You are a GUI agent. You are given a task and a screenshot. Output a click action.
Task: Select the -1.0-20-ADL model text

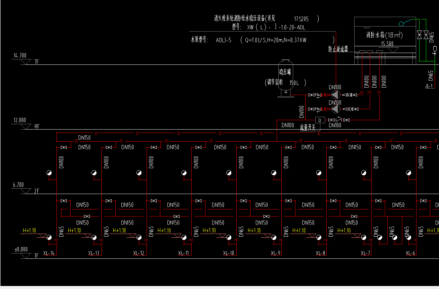coord(292,28)
